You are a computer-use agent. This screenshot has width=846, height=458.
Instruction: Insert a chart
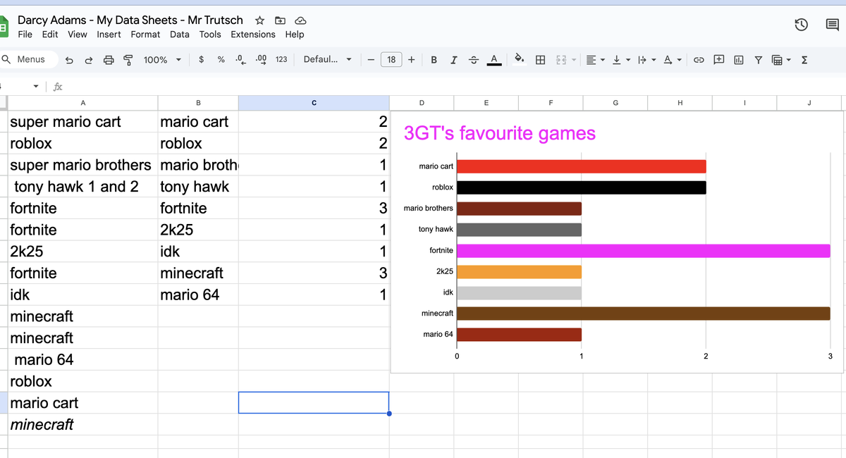click(x=739, y=60)
